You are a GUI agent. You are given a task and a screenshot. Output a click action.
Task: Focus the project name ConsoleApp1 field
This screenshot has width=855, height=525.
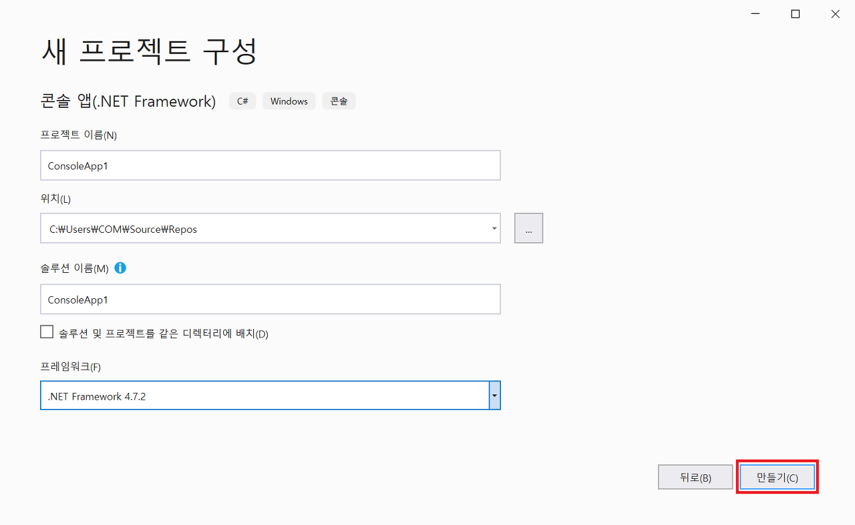point(271,165)
